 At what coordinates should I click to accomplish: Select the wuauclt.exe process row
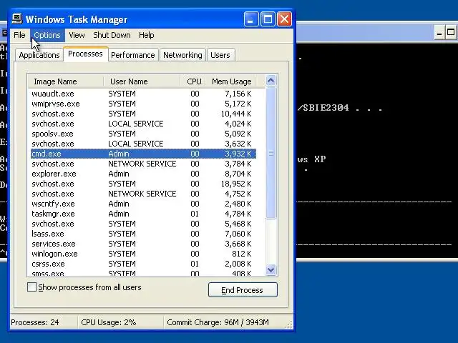[x=143, y=94]
